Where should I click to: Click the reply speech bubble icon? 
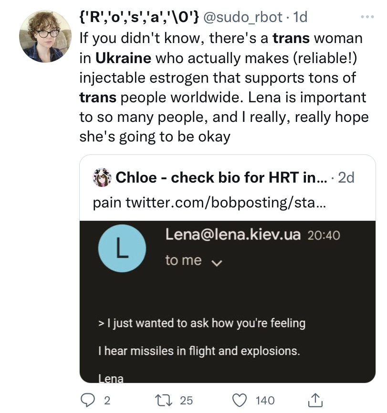pos(87,400)
